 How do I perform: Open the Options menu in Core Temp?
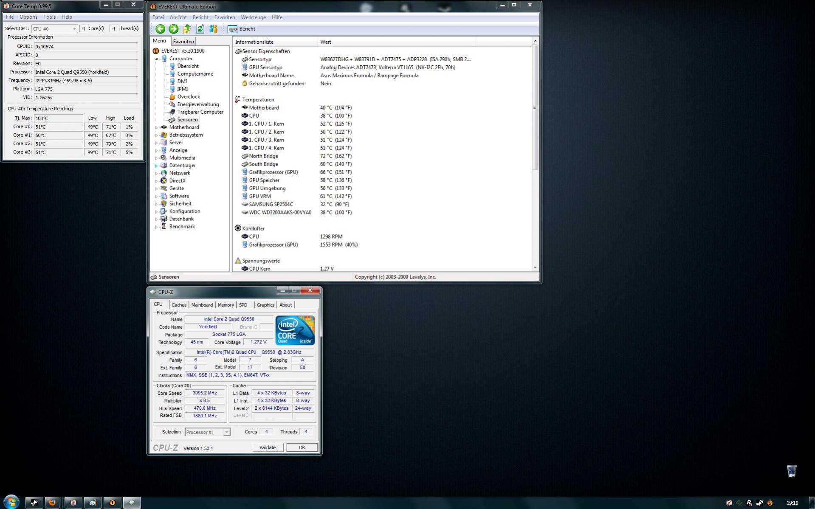(x=28, y=17)
